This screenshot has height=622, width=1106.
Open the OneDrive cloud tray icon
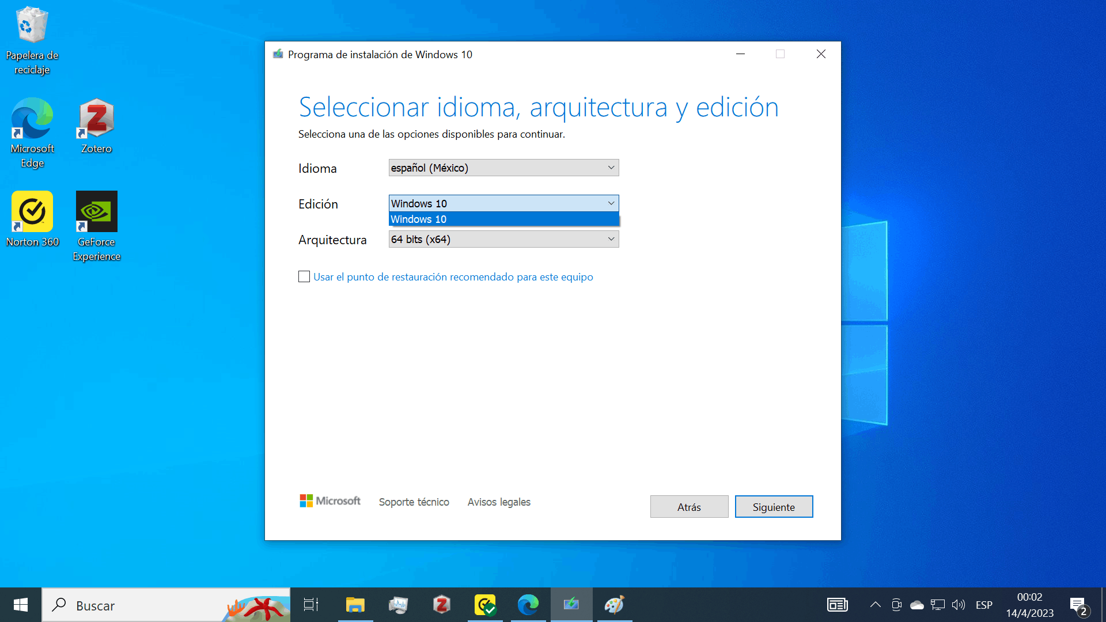pos(917,605)
